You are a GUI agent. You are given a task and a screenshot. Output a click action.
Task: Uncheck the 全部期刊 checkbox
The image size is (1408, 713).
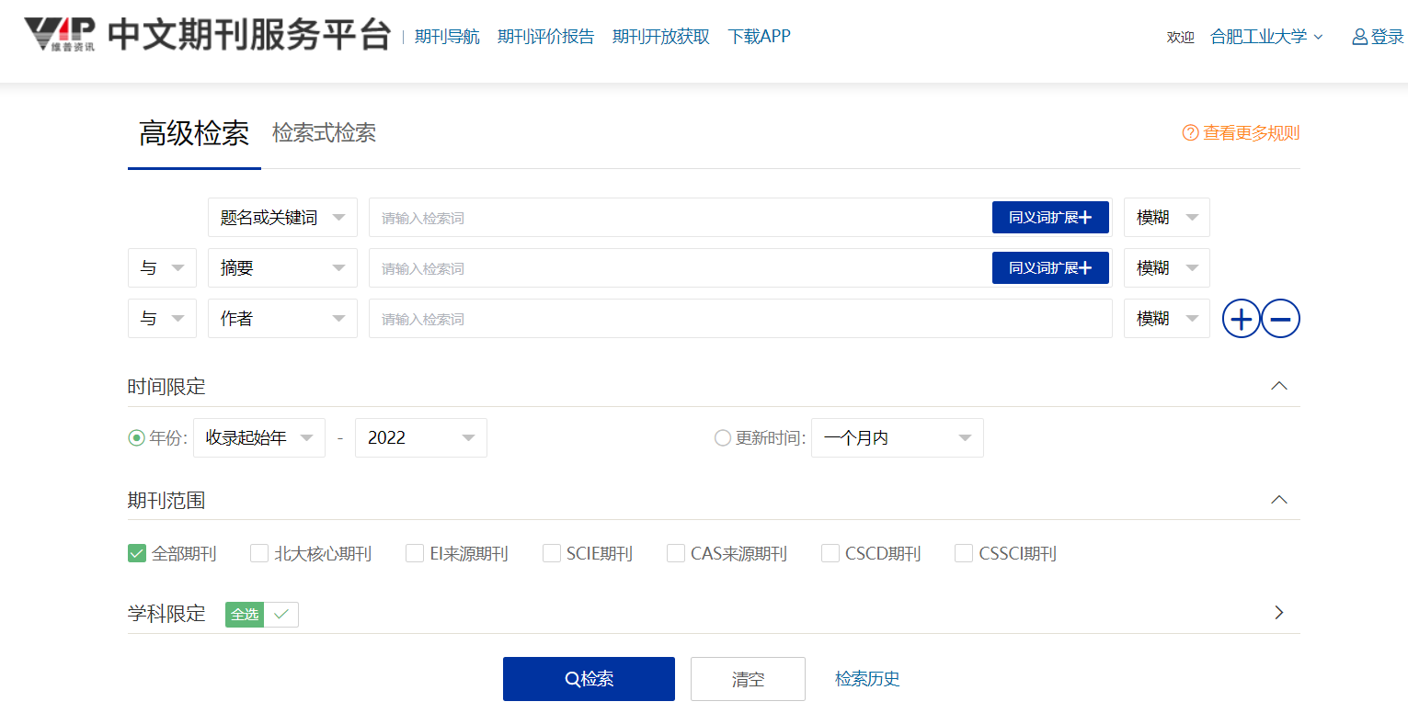(137, 553)
